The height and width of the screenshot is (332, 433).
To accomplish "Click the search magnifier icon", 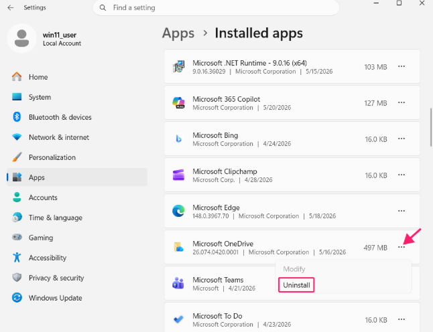I will (103, 8).
